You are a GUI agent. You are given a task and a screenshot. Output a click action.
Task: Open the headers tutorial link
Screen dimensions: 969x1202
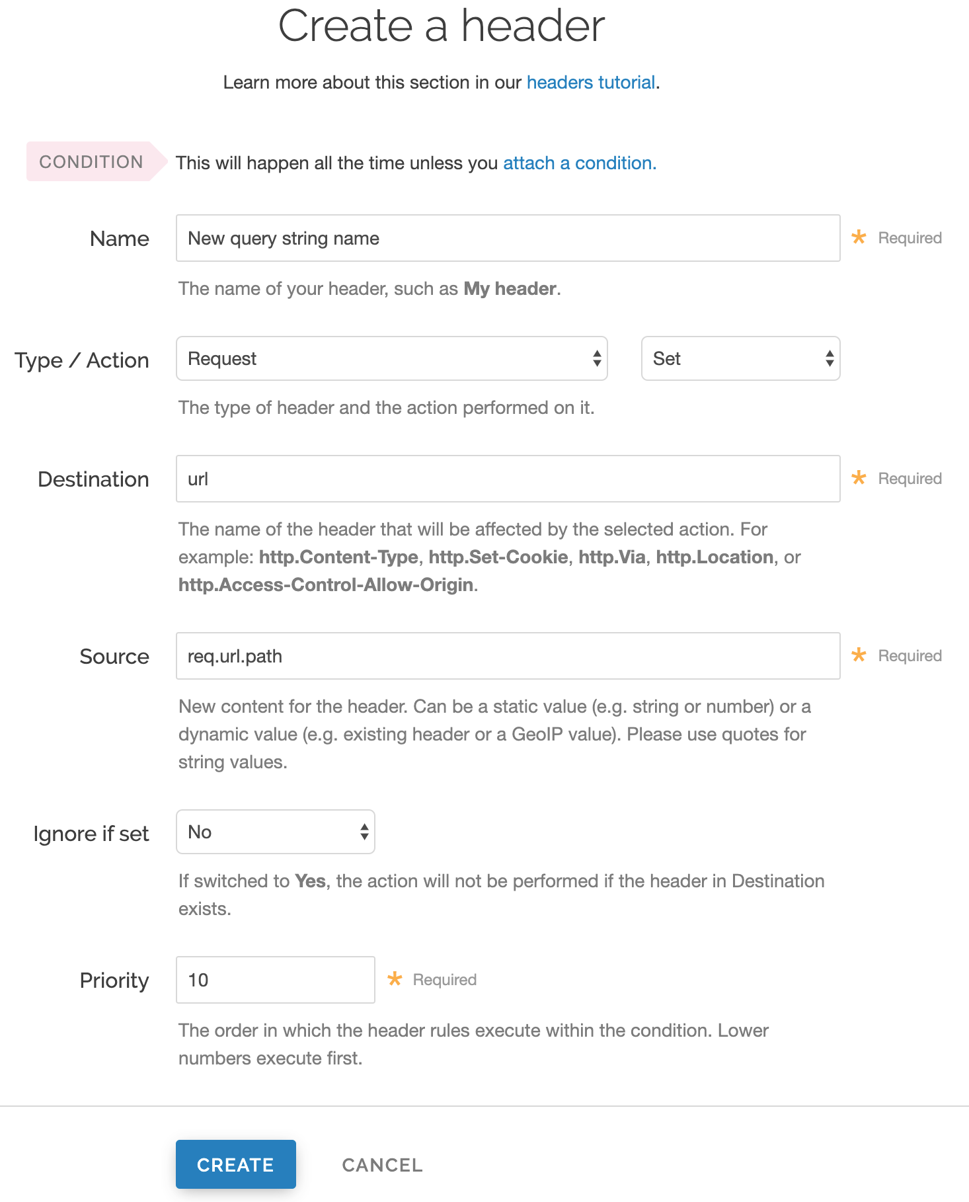click(590, 82)
